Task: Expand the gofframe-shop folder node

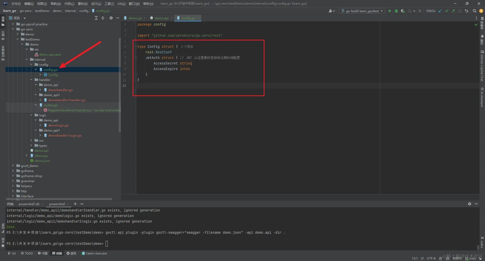Action: 13,176
